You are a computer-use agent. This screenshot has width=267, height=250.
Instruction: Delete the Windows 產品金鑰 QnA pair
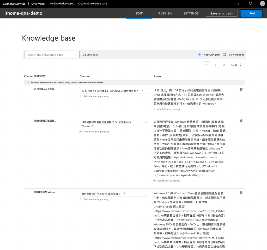(241, 192)
